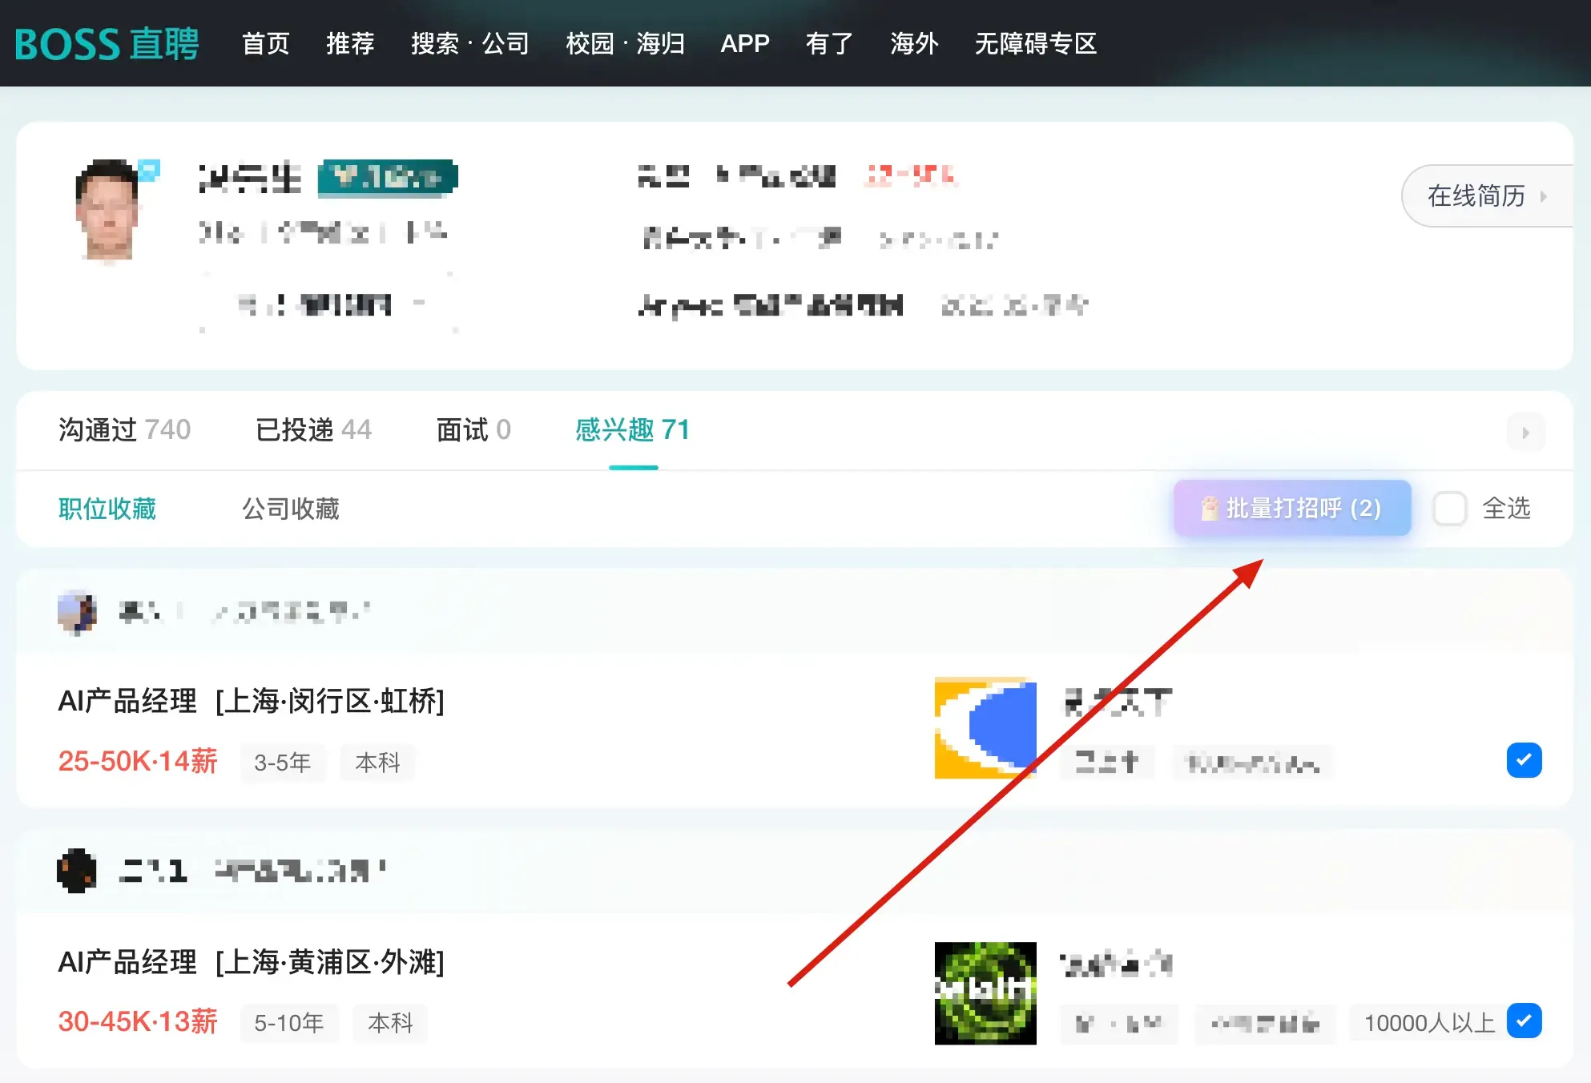This screenshot has height=1083, width=1591.
Task: Click the orange-and-blue company logo
Action: [985, 728]
